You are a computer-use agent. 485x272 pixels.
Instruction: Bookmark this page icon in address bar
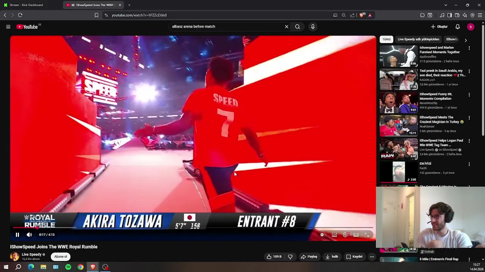tap(96, 15)
